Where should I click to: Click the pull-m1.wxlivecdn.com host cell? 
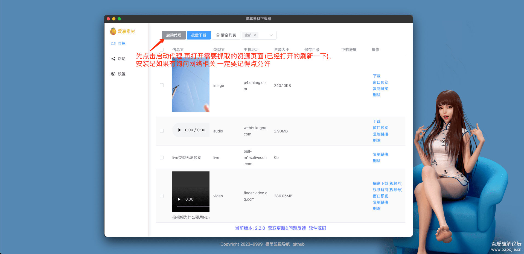[x=255, y=158]
